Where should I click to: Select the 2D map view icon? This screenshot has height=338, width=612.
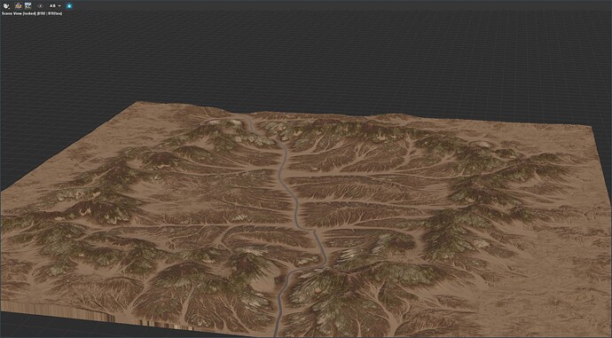(27, 6)
